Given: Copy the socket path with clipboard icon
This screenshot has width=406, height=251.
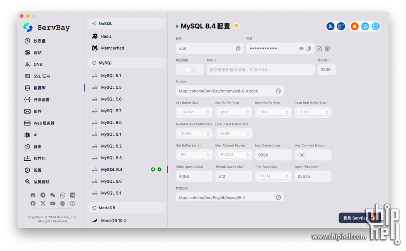Looking at the screenshot, I should tap(278, 91).
